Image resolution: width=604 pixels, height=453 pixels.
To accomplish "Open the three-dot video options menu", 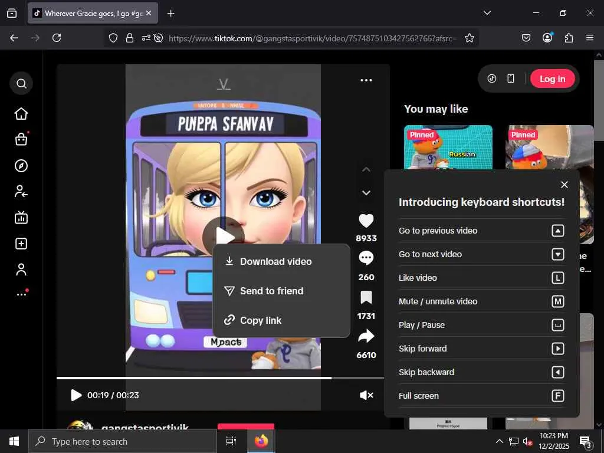I will pyautogui.click(x=366, y=80).
